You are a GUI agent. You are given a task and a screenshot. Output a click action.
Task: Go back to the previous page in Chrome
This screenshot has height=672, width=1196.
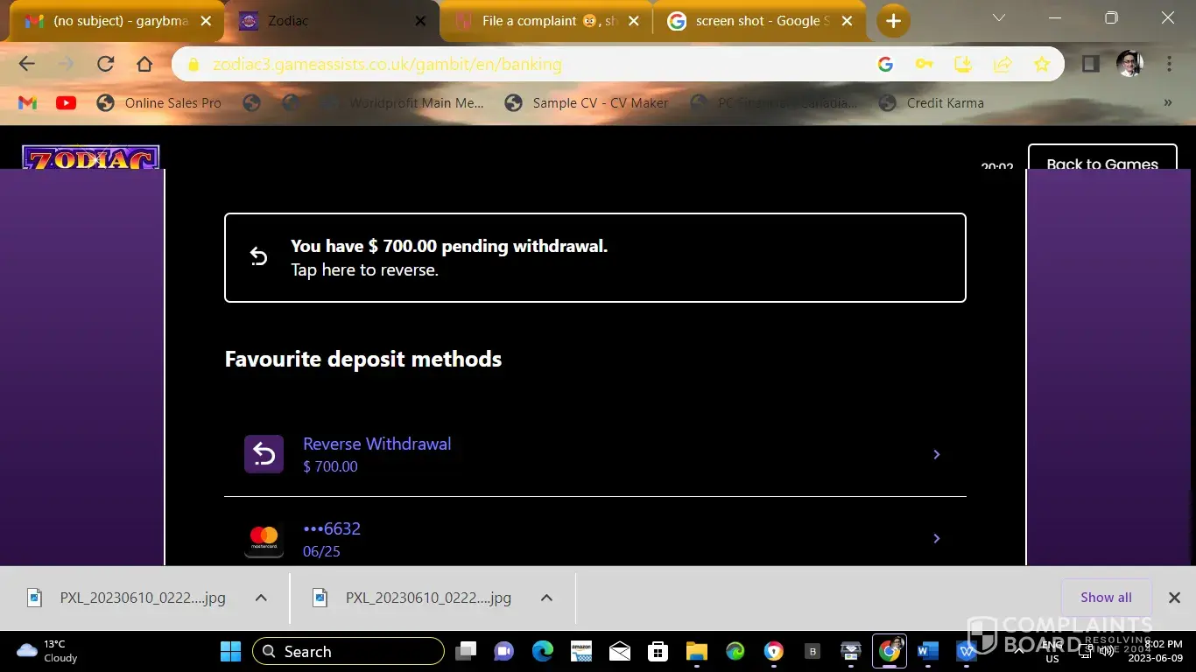(x=27, y=64)
